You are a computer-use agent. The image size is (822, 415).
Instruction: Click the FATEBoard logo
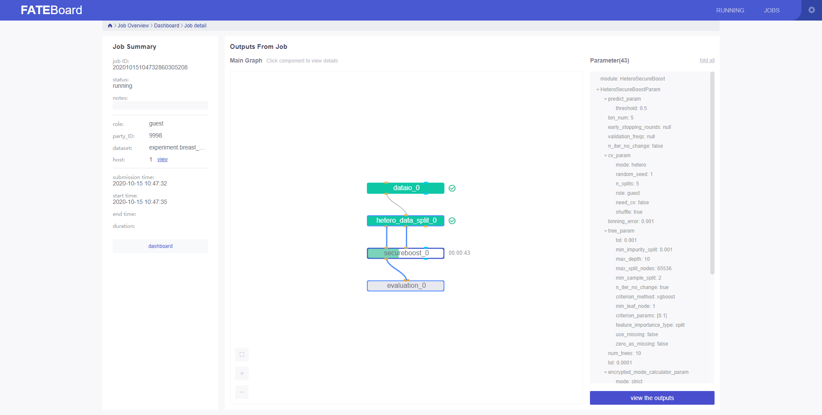point(51,10)
